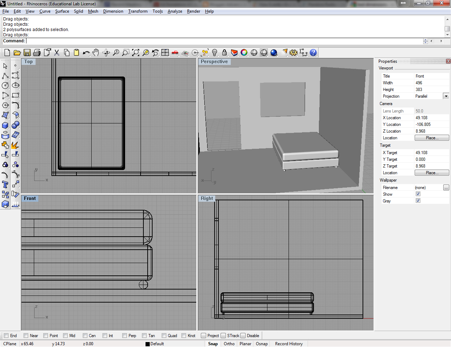
Task: Check the Quad osnap checkbox
Action: point(164,336)
